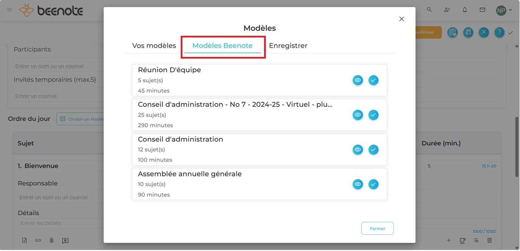Preview the Assemblée annuelle générale template
The image size is (520, 251).
pos(358,184)
